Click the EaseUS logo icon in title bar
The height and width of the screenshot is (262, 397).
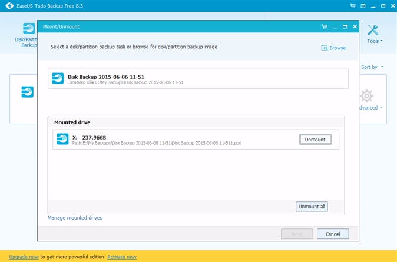point(9,5)
